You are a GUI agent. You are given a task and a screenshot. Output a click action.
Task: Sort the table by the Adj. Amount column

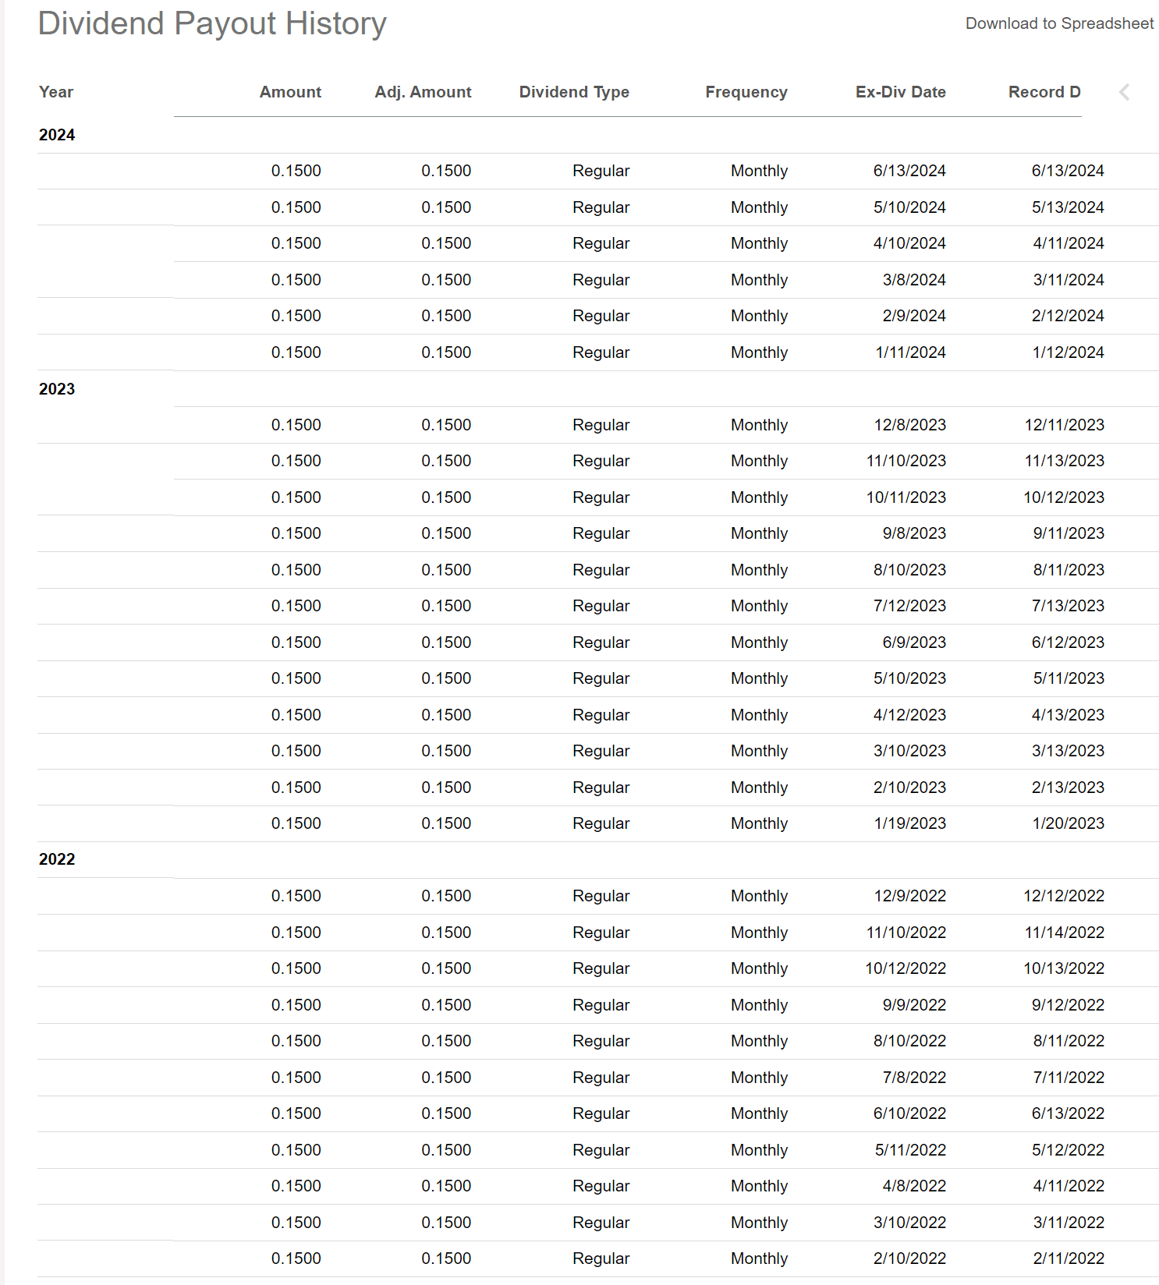click(x=422, y=91)
